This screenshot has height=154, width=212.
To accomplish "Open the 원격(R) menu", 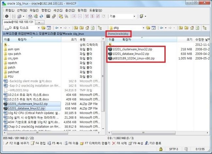I will click(82, 10).
